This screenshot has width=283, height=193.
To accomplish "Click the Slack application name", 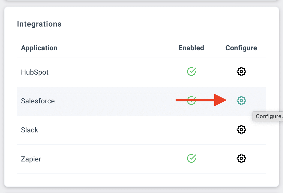I will point(29,130).
